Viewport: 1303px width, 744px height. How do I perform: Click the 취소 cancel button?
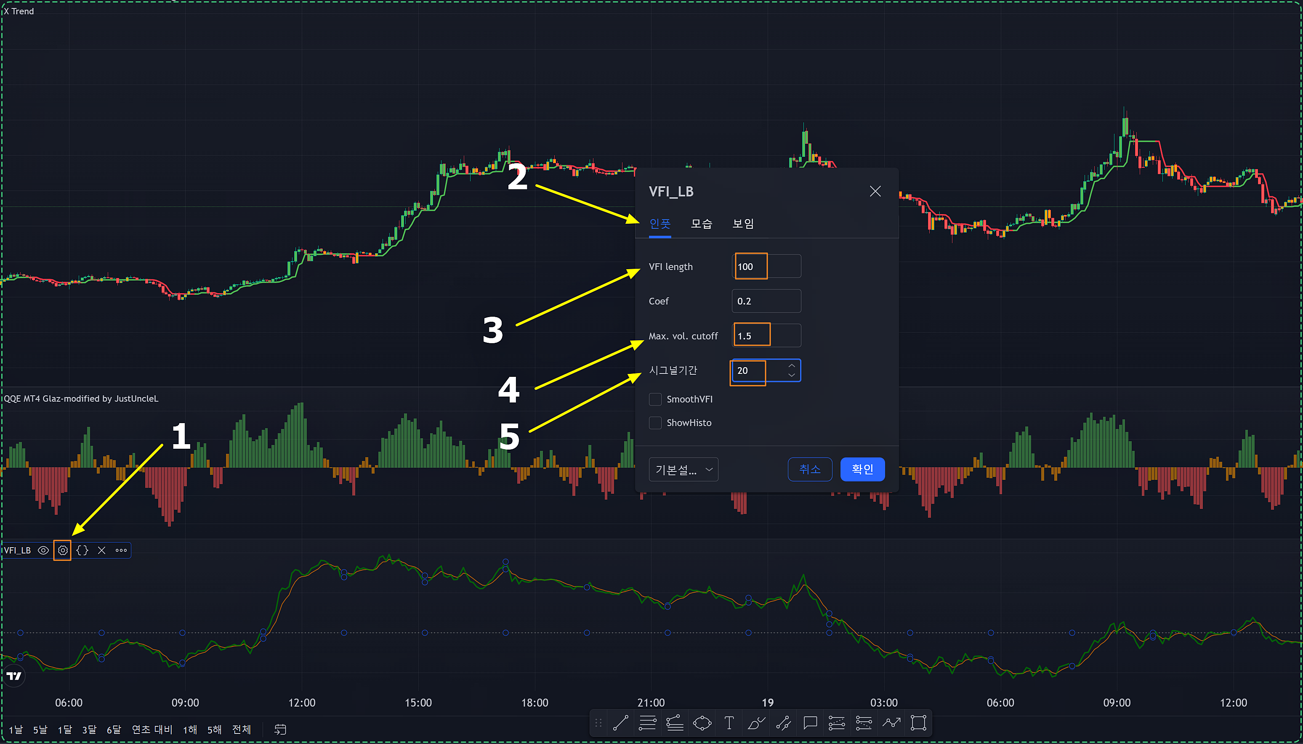pyautogui.click(x=810, y=470)
